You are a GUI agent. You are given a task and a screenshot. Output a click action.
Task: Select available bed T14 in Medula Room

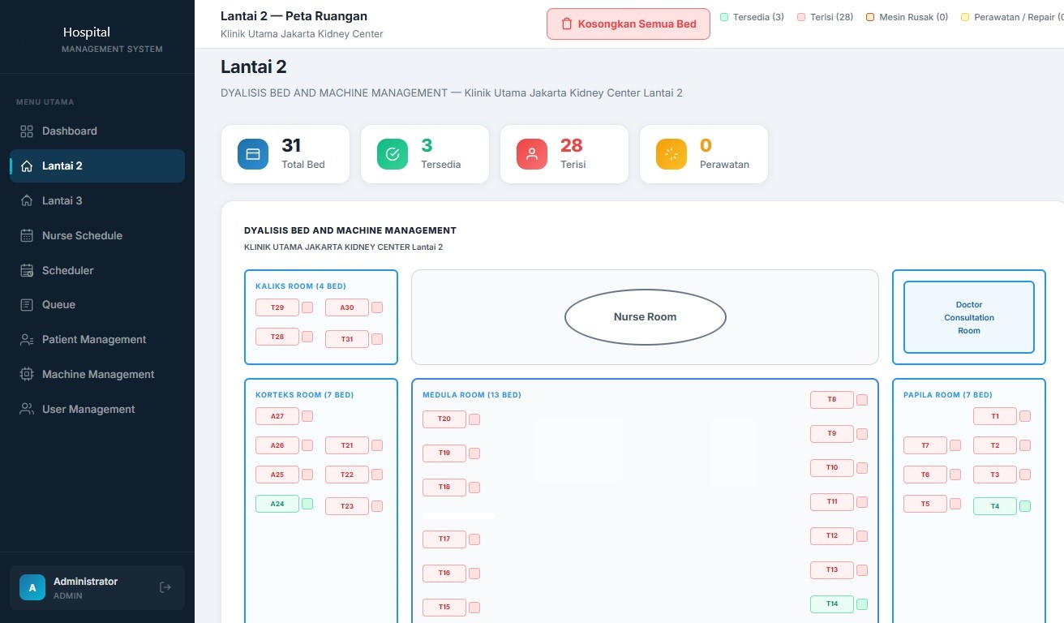pyautogui.click(x=832, y=604)
